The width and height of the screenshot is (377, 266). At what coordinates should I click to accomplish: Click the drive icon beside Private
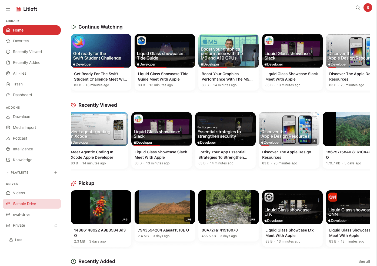pos(8,225)
